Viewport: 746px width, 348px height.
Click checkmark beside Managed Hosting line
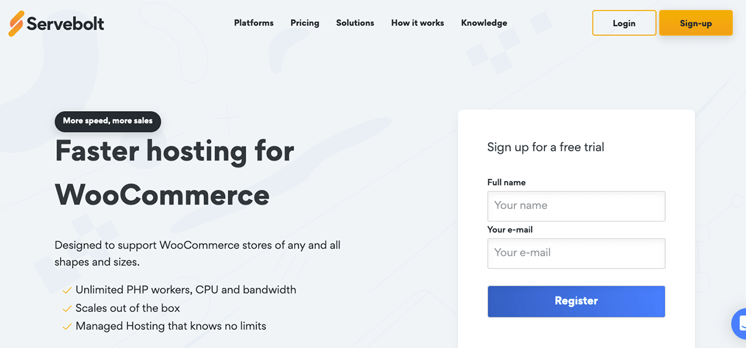pos(67,326)
